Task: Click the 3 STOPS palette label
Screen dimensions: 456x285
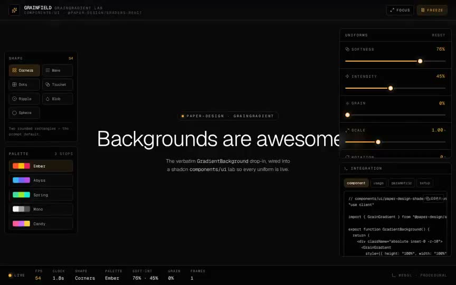Action: point(64,154)
